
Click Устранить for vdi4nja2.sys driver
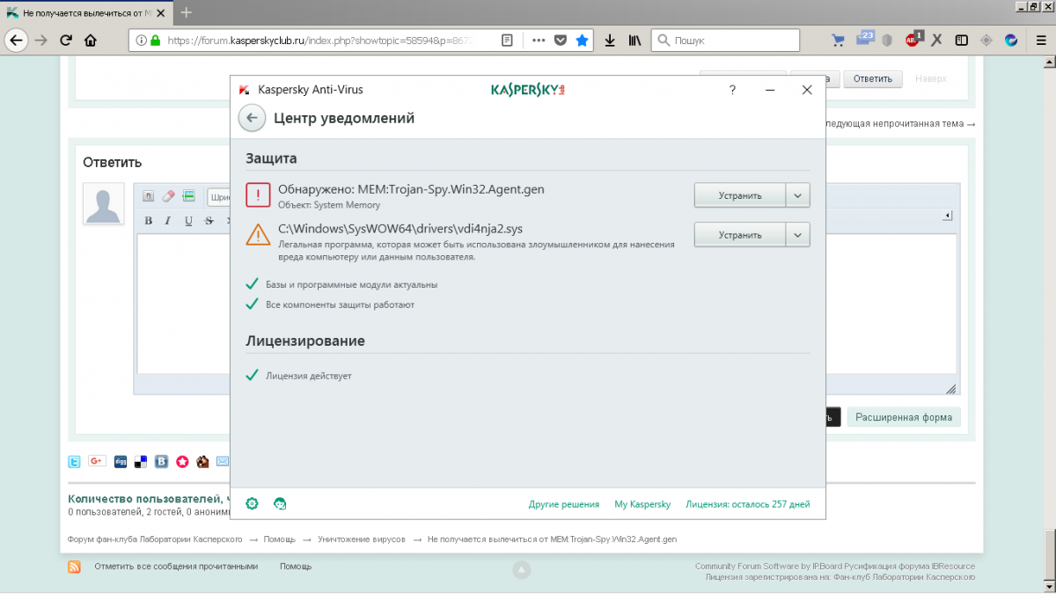(740, 235)
